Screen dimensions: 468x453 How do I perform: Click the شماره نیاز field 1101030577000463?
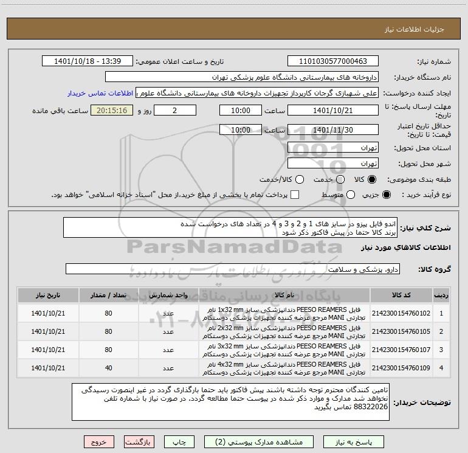pos(333,61)
